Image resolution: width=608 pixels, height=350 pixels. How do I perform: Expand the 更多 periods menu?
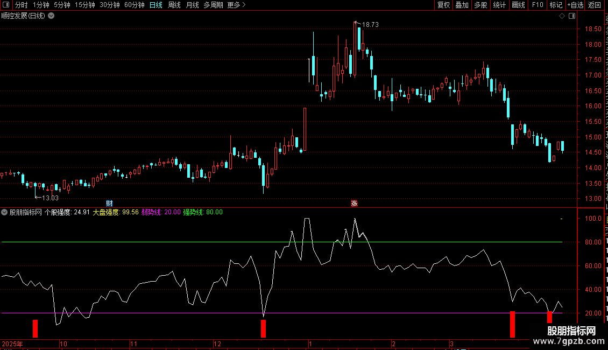(236, 5)
